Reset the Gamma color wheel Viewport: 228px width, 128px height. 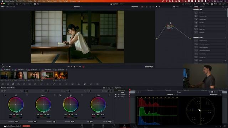tap(55, 95)
